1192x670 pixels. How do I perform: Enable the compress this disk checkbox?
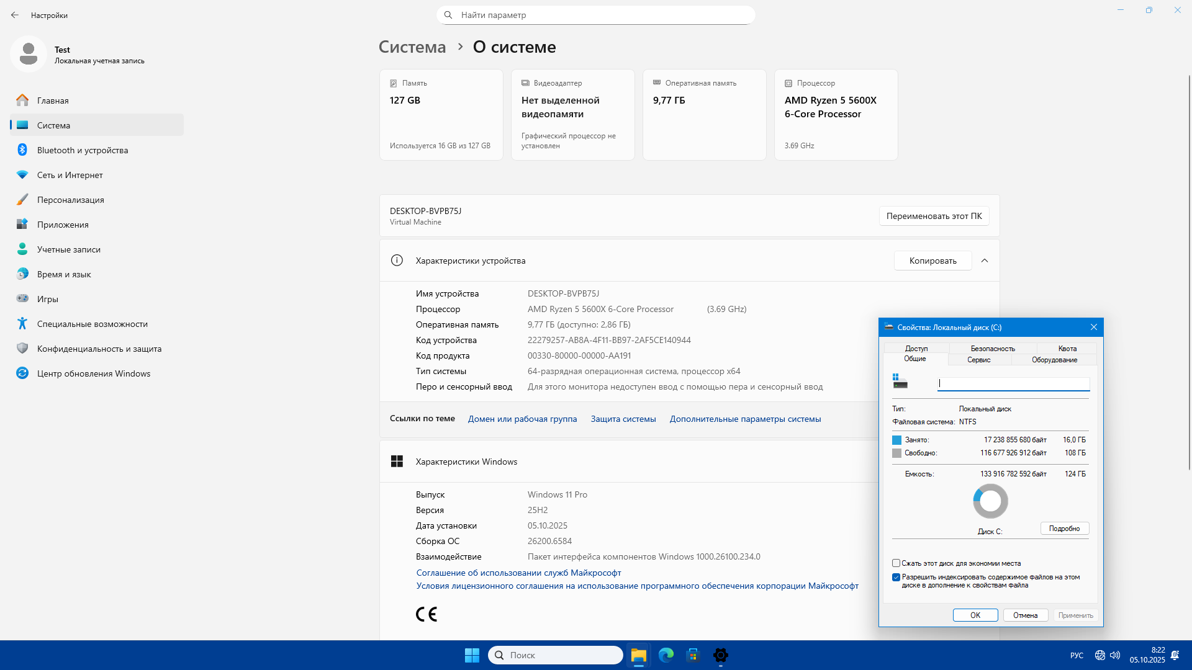896,563
